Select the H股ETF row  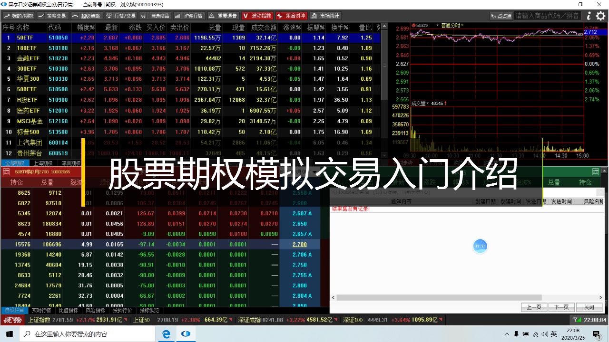(190, 100)
